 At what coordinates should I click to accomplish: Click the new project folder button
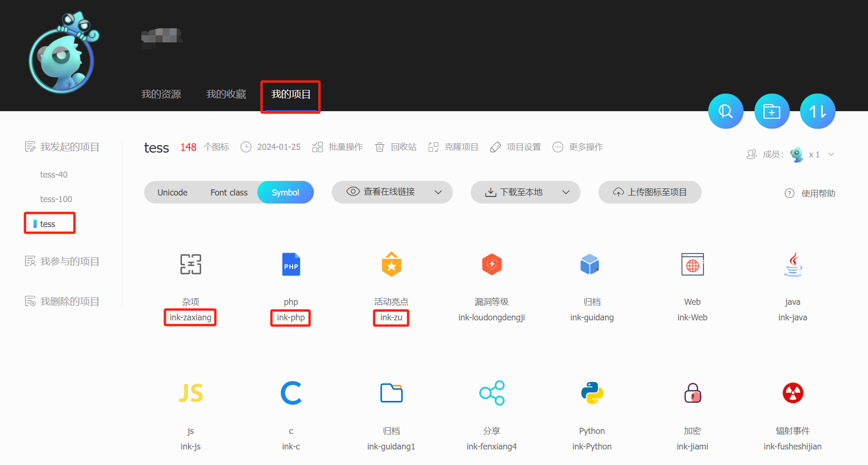(x=771, y=112)
